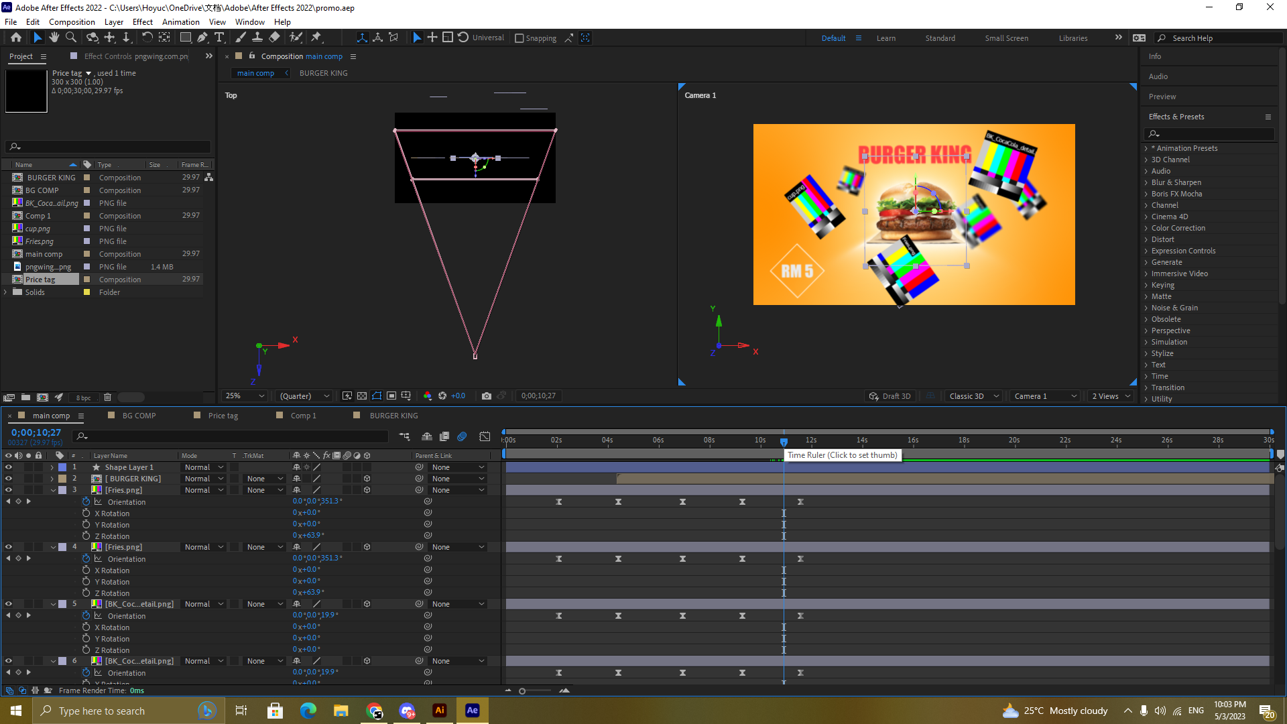1287x724 pixels.
Task: Select the Clone Stamp tool
Action: pyautogui.click(x=257, y=38)
